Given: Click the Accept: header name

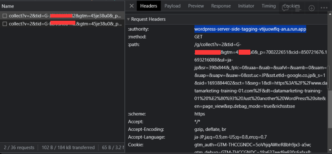Looking at the screenshot, I should [x=136, y=122].
